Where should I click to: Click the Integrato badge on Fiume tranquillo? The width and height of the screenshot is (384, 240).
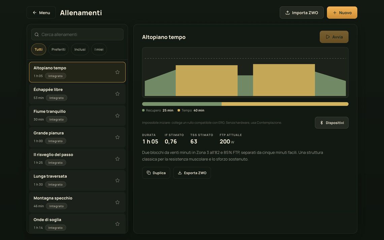[56, 119]
